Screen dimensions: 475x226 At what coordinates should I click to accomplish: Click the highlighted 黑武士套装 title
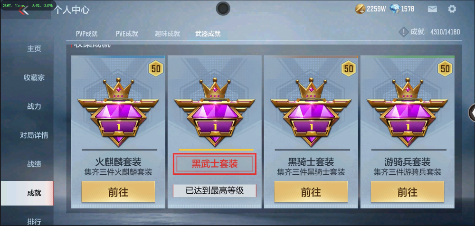(x=215, y=164)
